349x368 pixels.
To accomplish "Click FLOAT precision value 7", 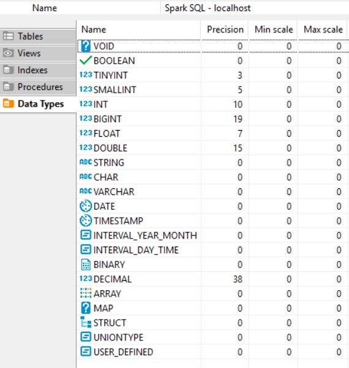I will [240, 134].
